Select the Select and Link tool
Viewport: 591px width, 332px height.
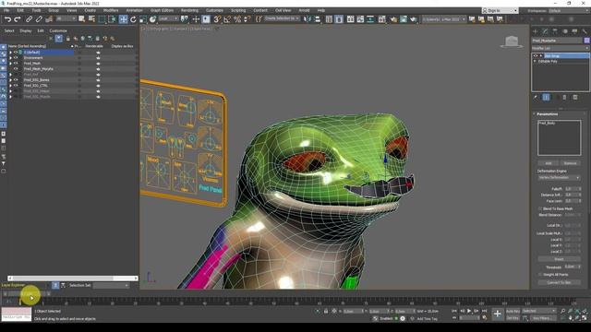point(29,19)
